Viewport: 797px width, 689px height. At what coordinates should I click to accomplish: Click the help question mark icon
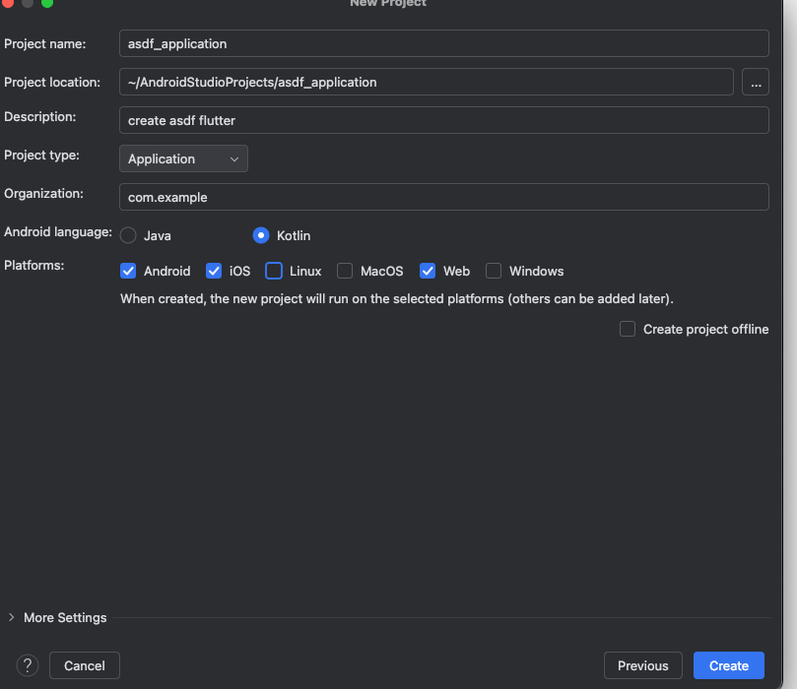[28, 665]
